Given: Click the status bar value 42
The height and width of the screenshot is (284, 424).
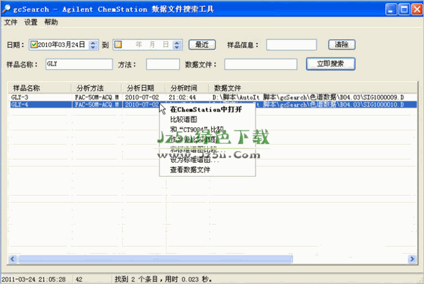Looking at the screenshot, I should 79,279.
